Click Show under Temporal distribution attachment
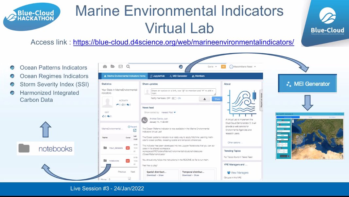 click(197, 175)
